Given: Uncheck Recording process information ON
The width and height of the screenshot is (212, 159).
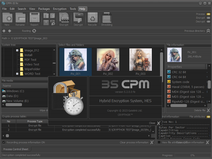Looking at the screenshot, I should pos(4,142).
